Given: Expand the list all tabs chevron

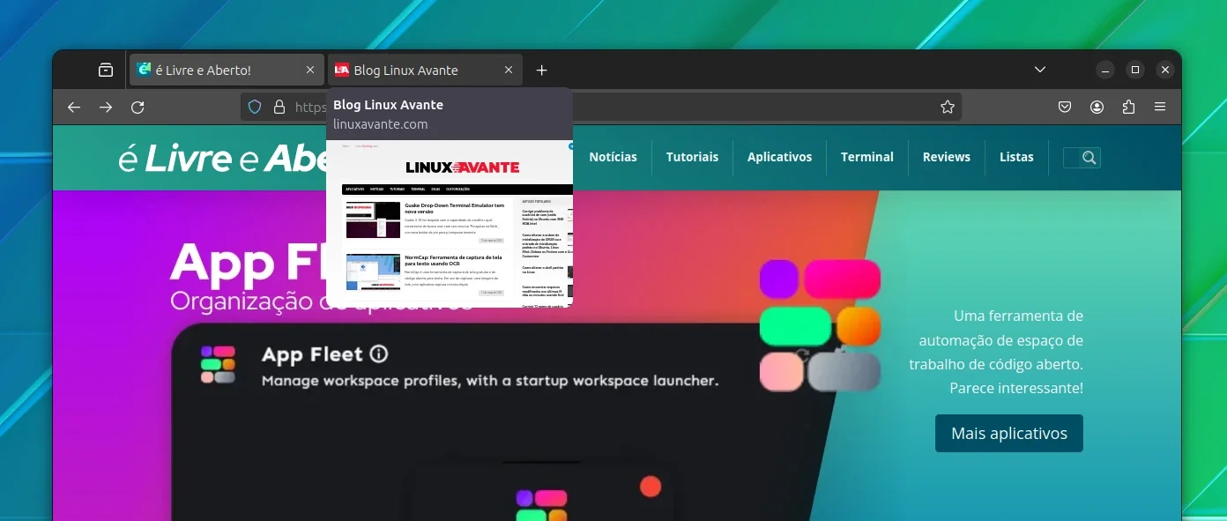Looking at the screenshot, I should click(x=1040, y=70).
